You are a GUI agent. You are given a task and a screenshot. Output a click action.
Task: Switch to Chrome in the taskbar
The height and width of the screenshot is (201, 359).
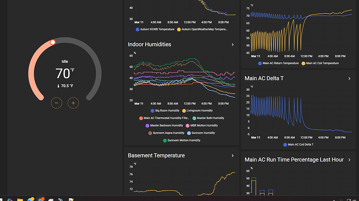point(41,199)
